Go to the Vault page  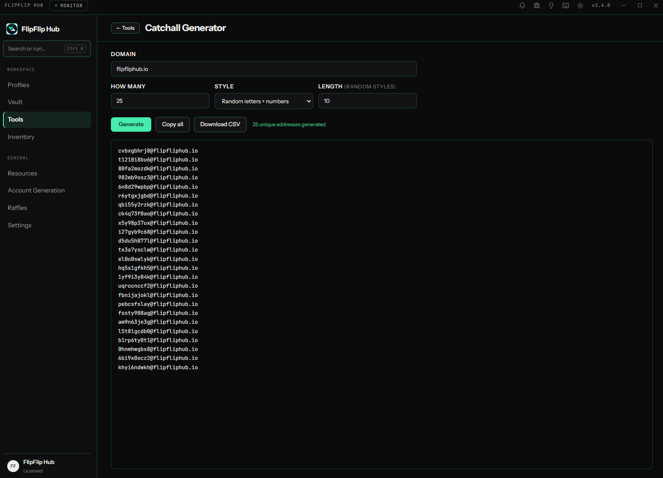tap(47, 102)
